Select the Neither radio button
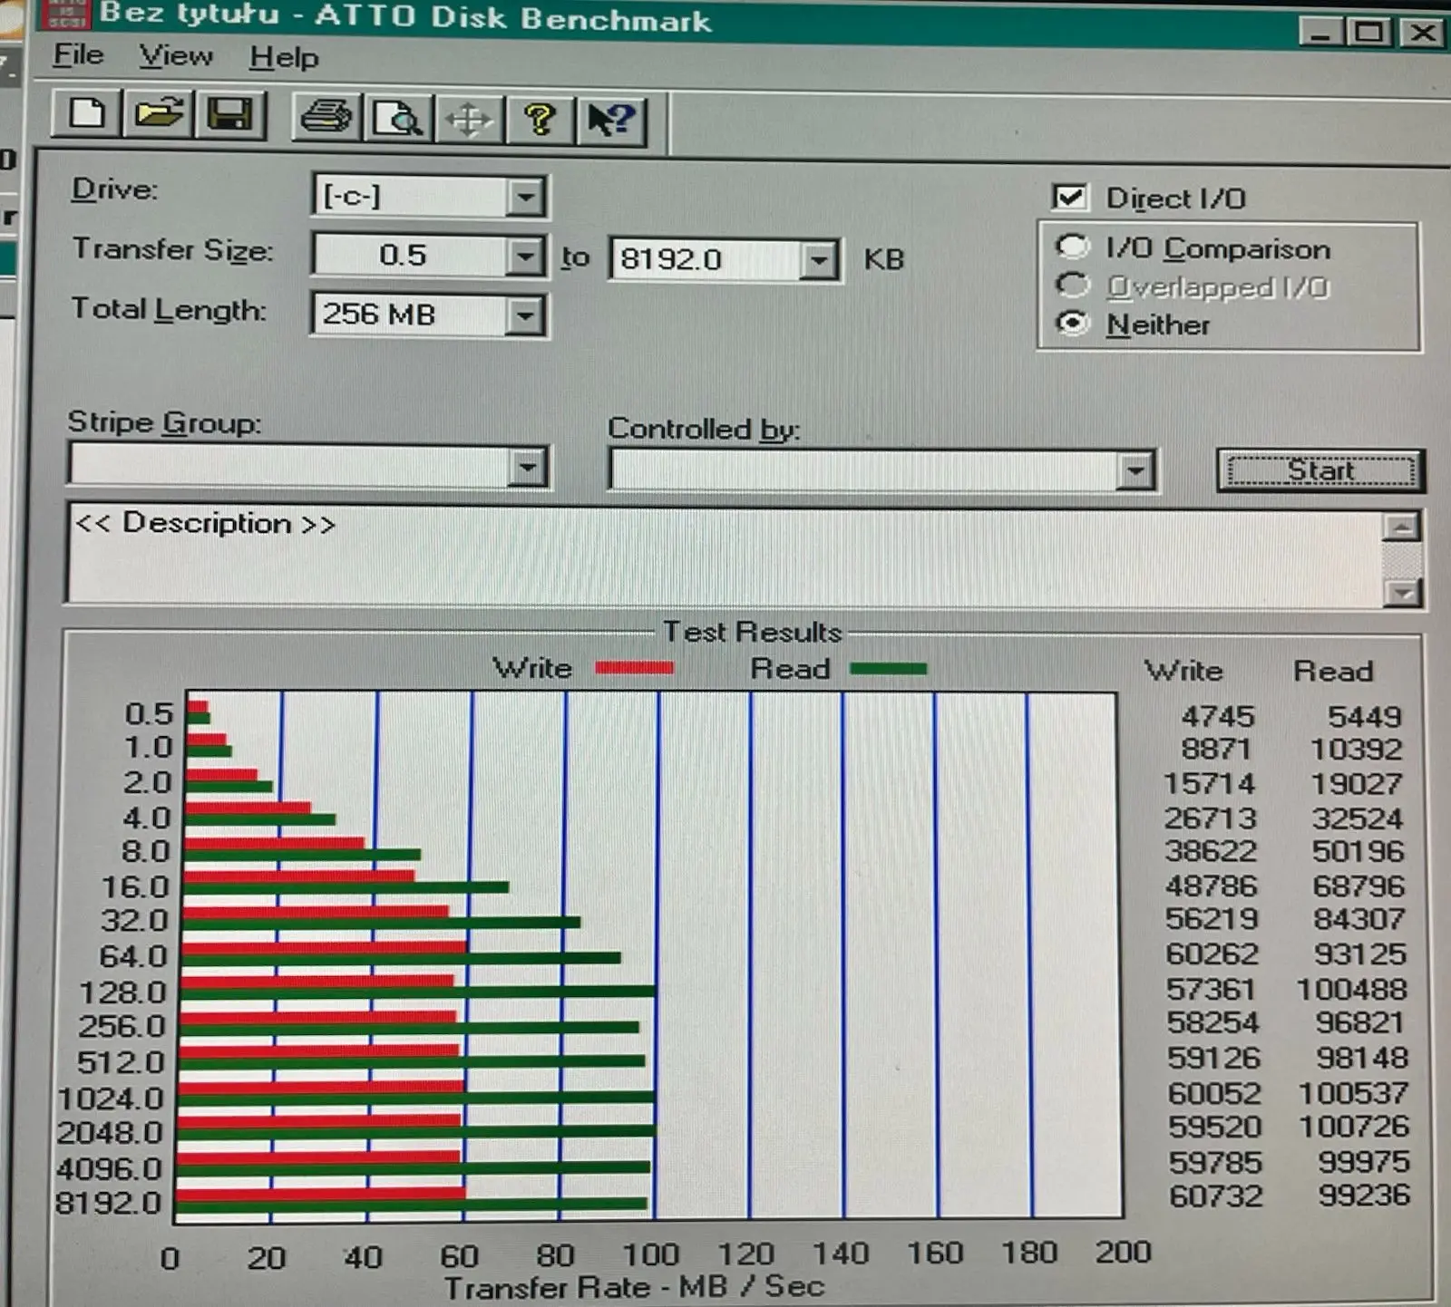1451x1307 pixels. tap(1073, 324)
